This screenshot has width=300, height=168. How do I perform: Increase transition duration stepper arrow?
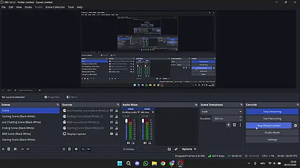[x=240, y=117]
